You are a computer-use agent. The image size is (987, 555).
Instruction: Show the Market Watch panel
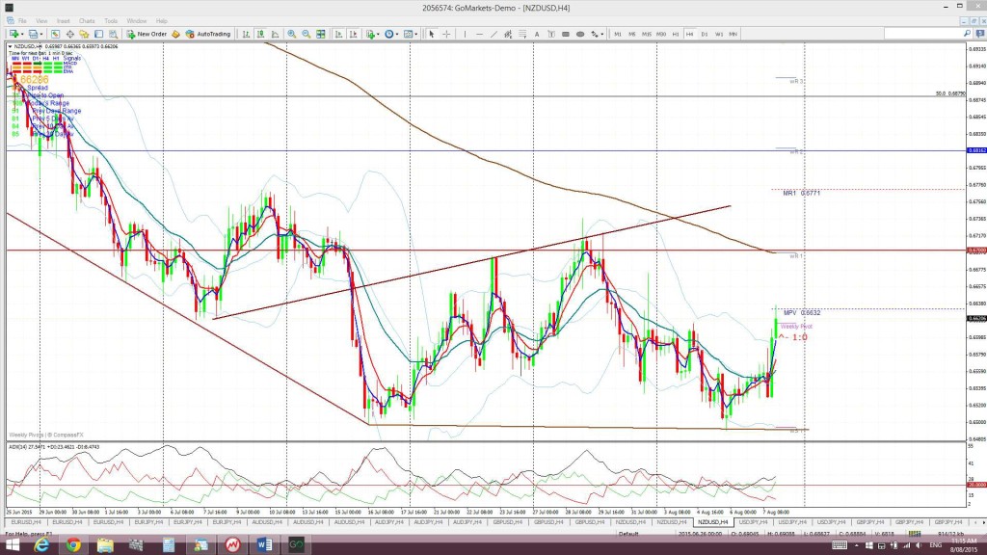(55, 34)
